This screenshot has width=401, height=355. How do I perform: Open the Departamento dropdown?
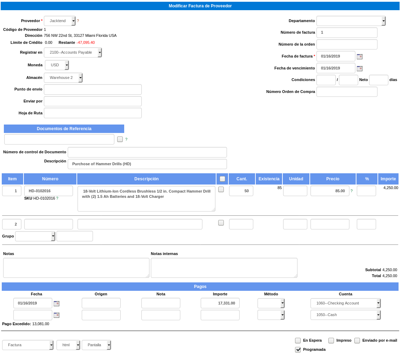(351, 21)
